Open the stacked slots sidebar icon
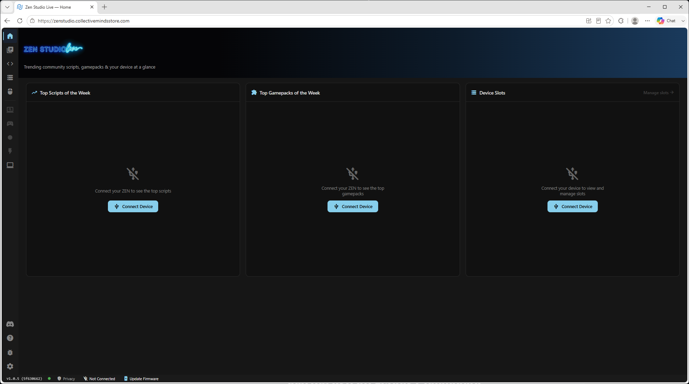 coord(10,78)
